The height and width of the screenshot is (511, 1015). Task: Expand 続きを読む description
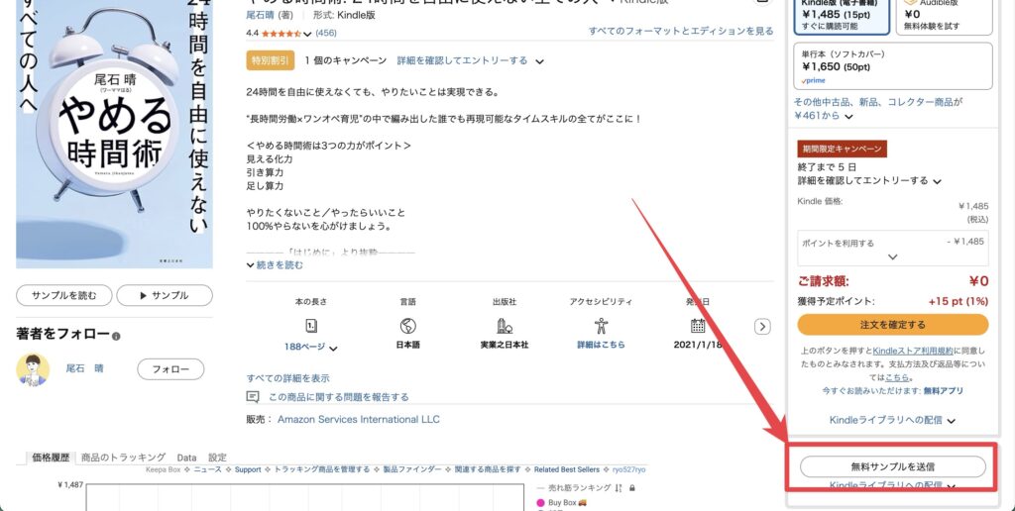point(276,265)
